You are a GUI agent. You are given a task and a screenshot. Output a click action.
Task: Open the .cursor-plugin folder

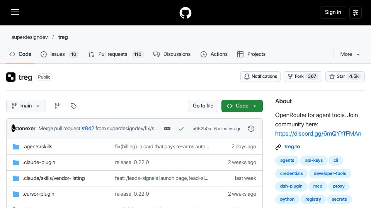(x=39, y=194)
